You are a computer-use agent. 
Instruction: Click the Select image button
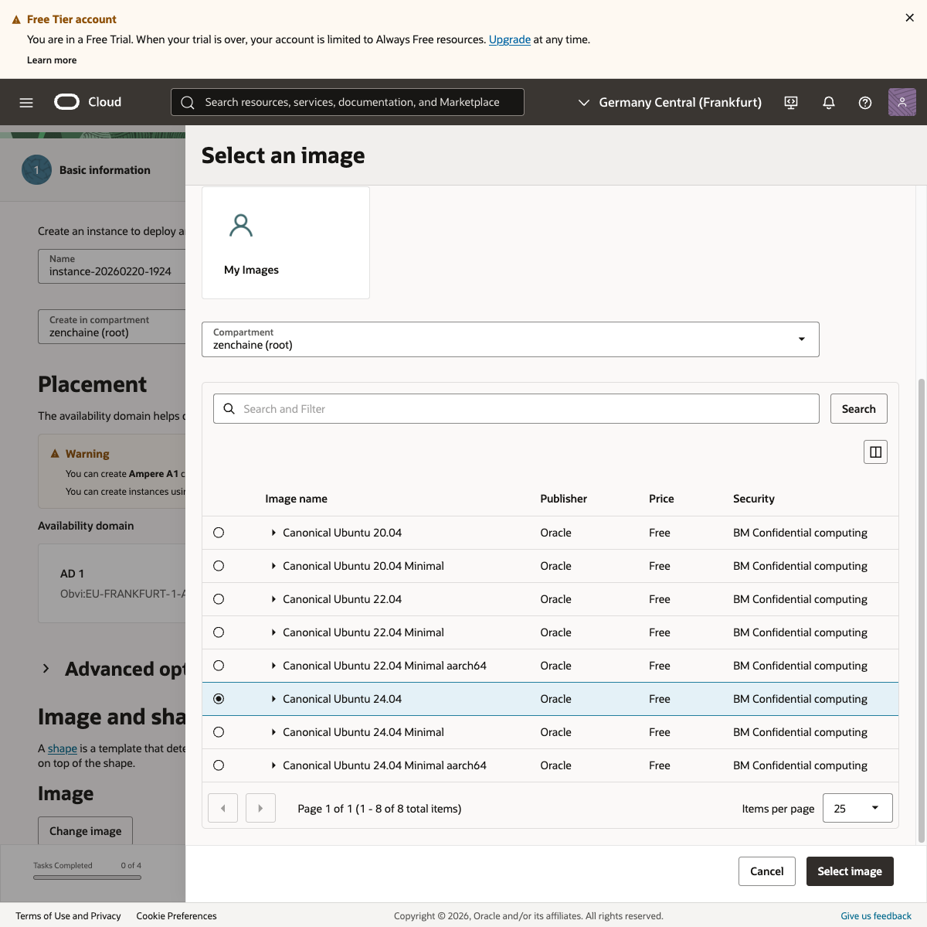(850, 871)
